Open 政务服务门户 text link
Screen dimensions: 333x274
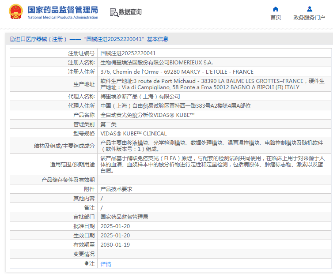(x=309, y=17)
